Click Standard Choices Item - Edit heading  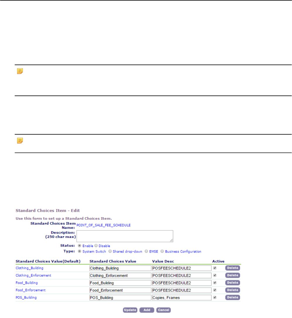(x=48, y=211)
